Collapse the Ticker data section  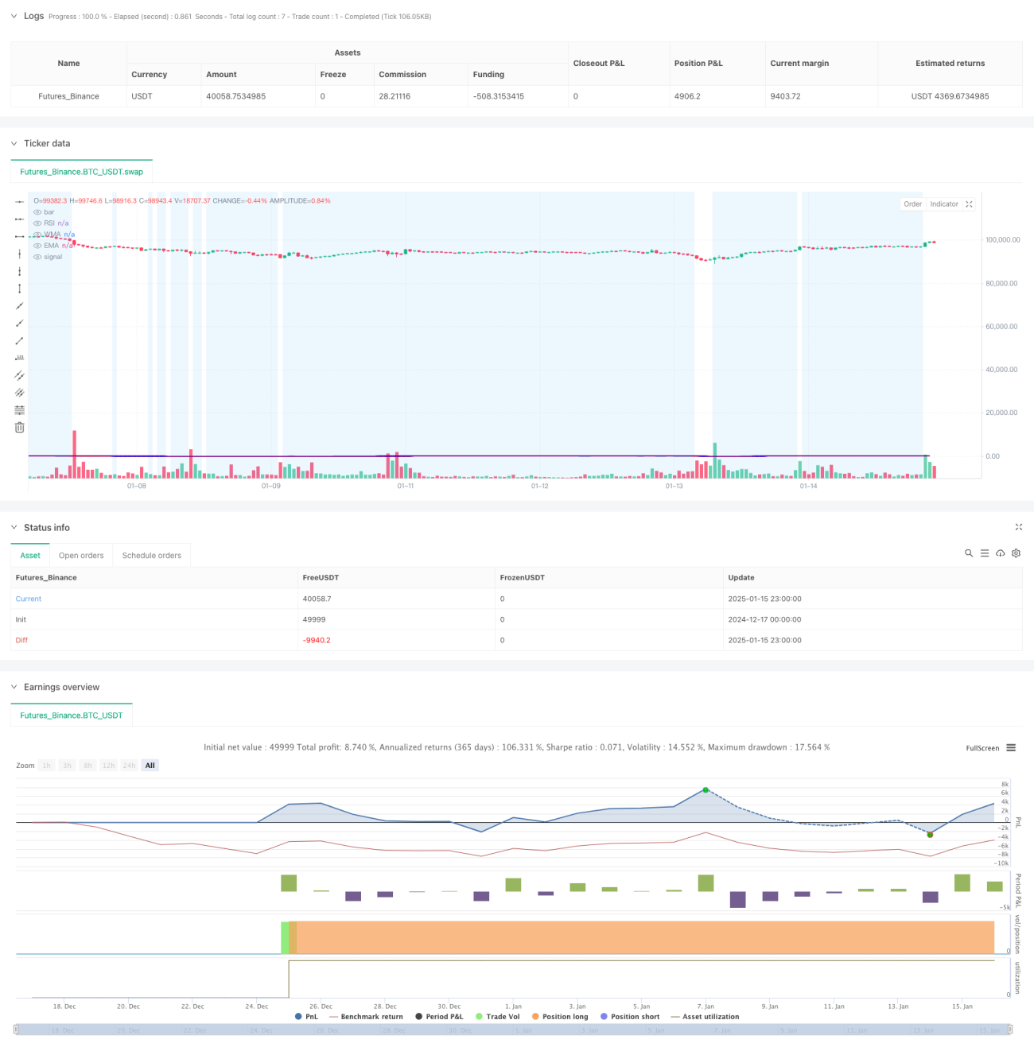click(14, 143)
